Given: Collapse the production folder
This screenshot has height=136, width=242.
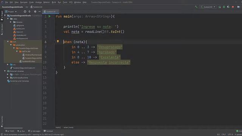Looking at the screenshot, I should 11,45.
